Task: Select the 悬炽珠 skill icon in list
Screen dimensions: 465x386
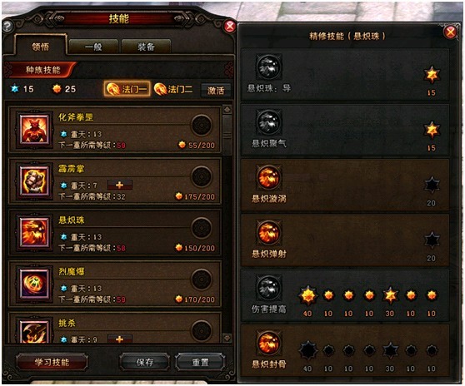Action: [34, 232]
